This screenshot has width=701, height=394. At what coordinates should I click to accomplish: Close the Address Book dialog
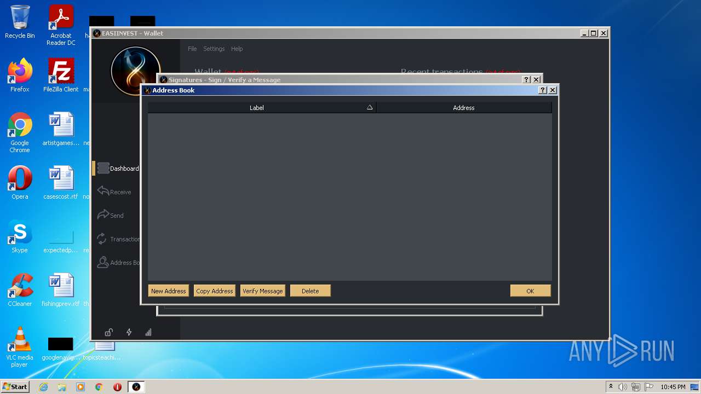click(x=553, y=90)
